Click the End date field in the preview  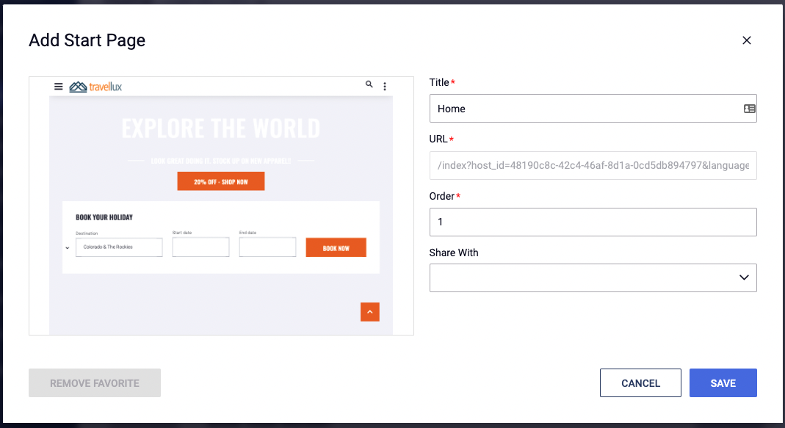click(267, 247)
